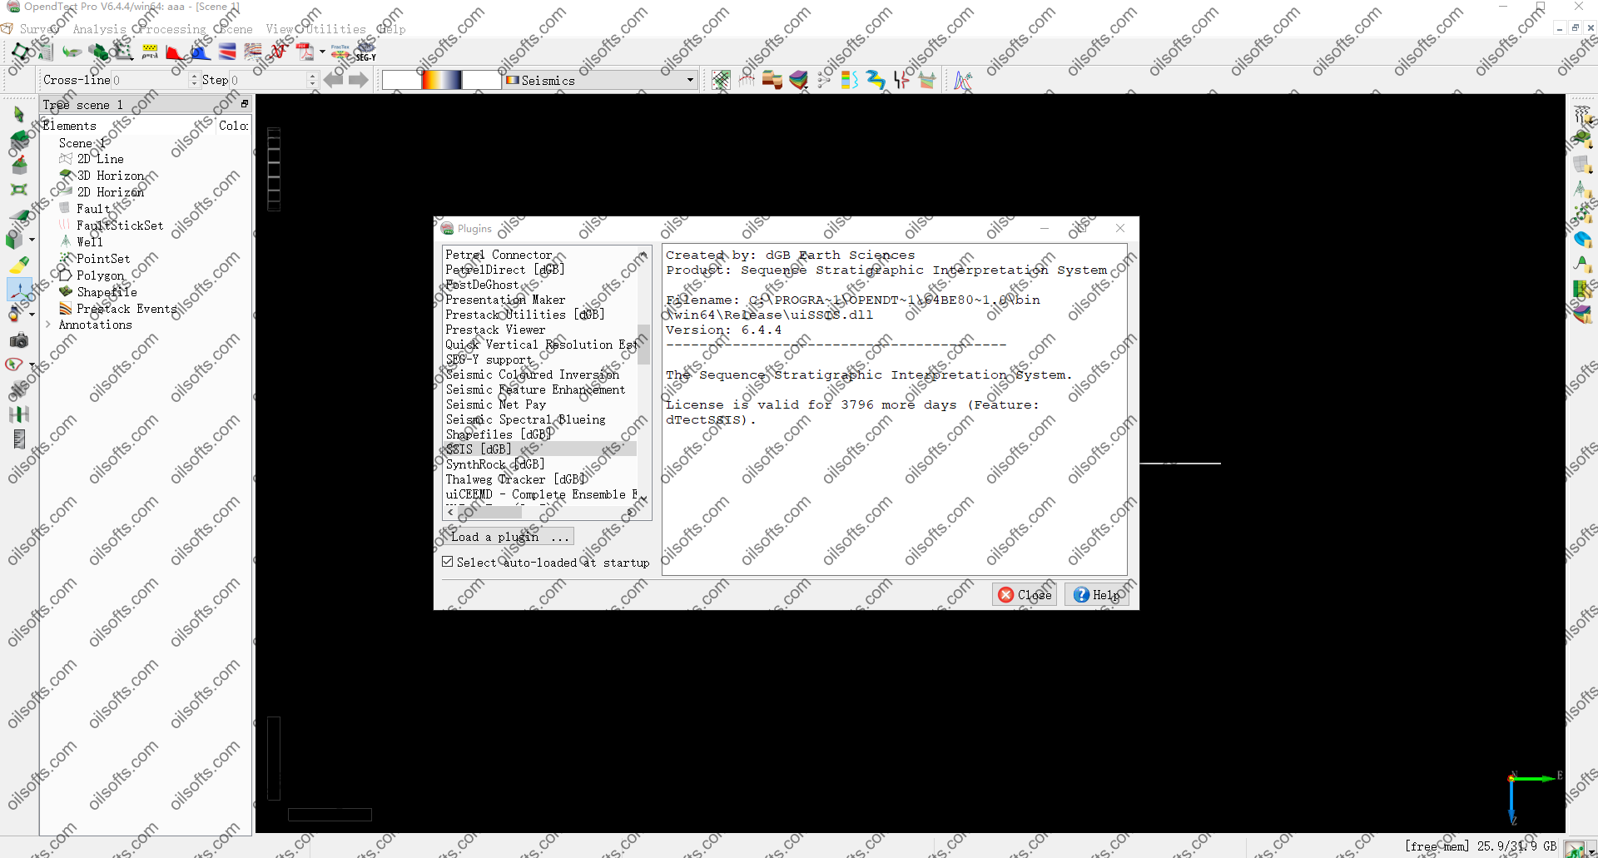Select SynthRock [dGB] plugin entry
This screenshot has height=858, width=1598.
point(495,464)
